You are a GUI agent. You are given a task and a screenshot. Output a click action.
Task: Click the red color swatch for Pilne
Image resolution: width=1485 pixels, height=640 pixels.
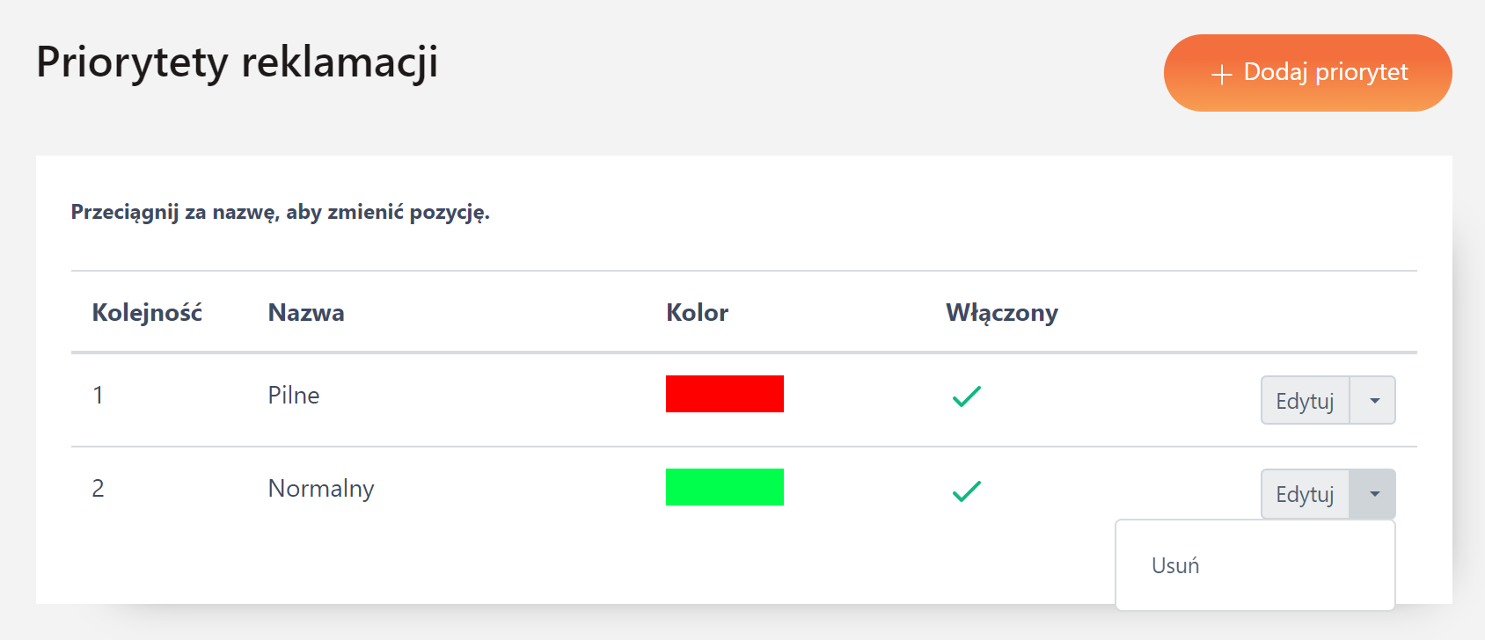pos(724,394)
